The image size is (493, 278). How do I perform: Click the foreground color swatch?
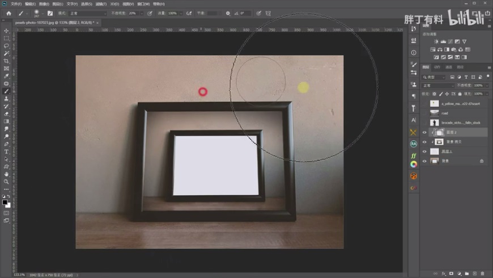tap(5, 201)
